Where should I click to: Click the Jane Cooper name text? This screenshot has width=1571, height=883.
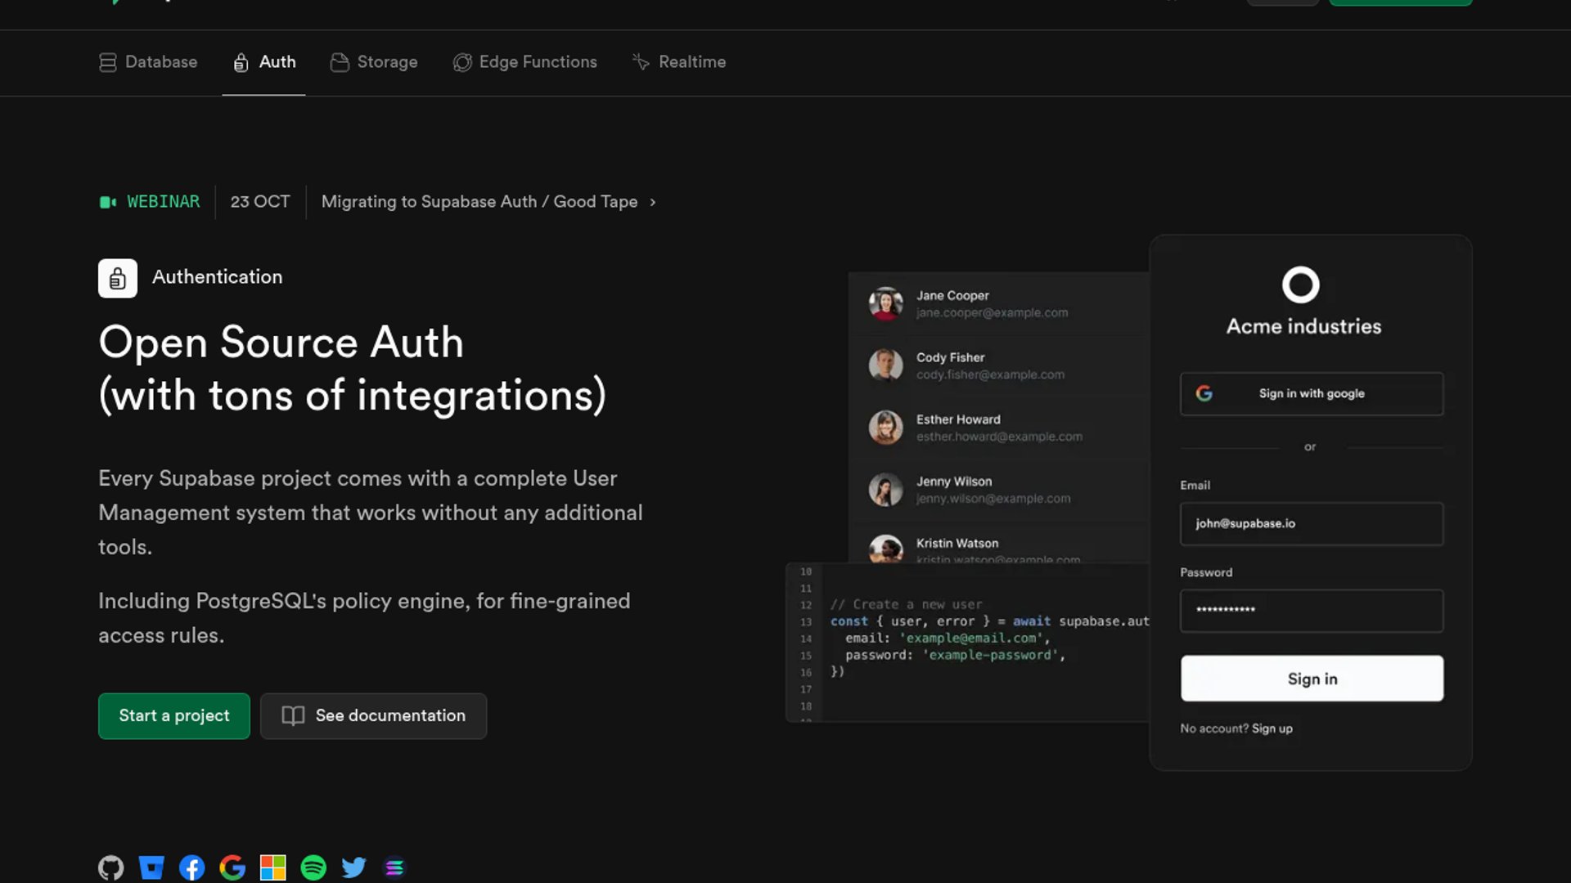click(952, 296)
